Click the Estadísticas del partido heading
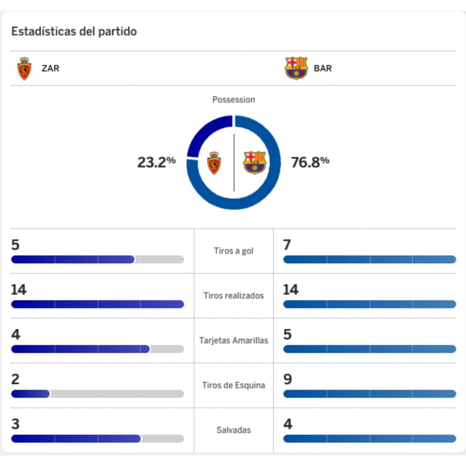466x466 pixels. click(74, 31)
